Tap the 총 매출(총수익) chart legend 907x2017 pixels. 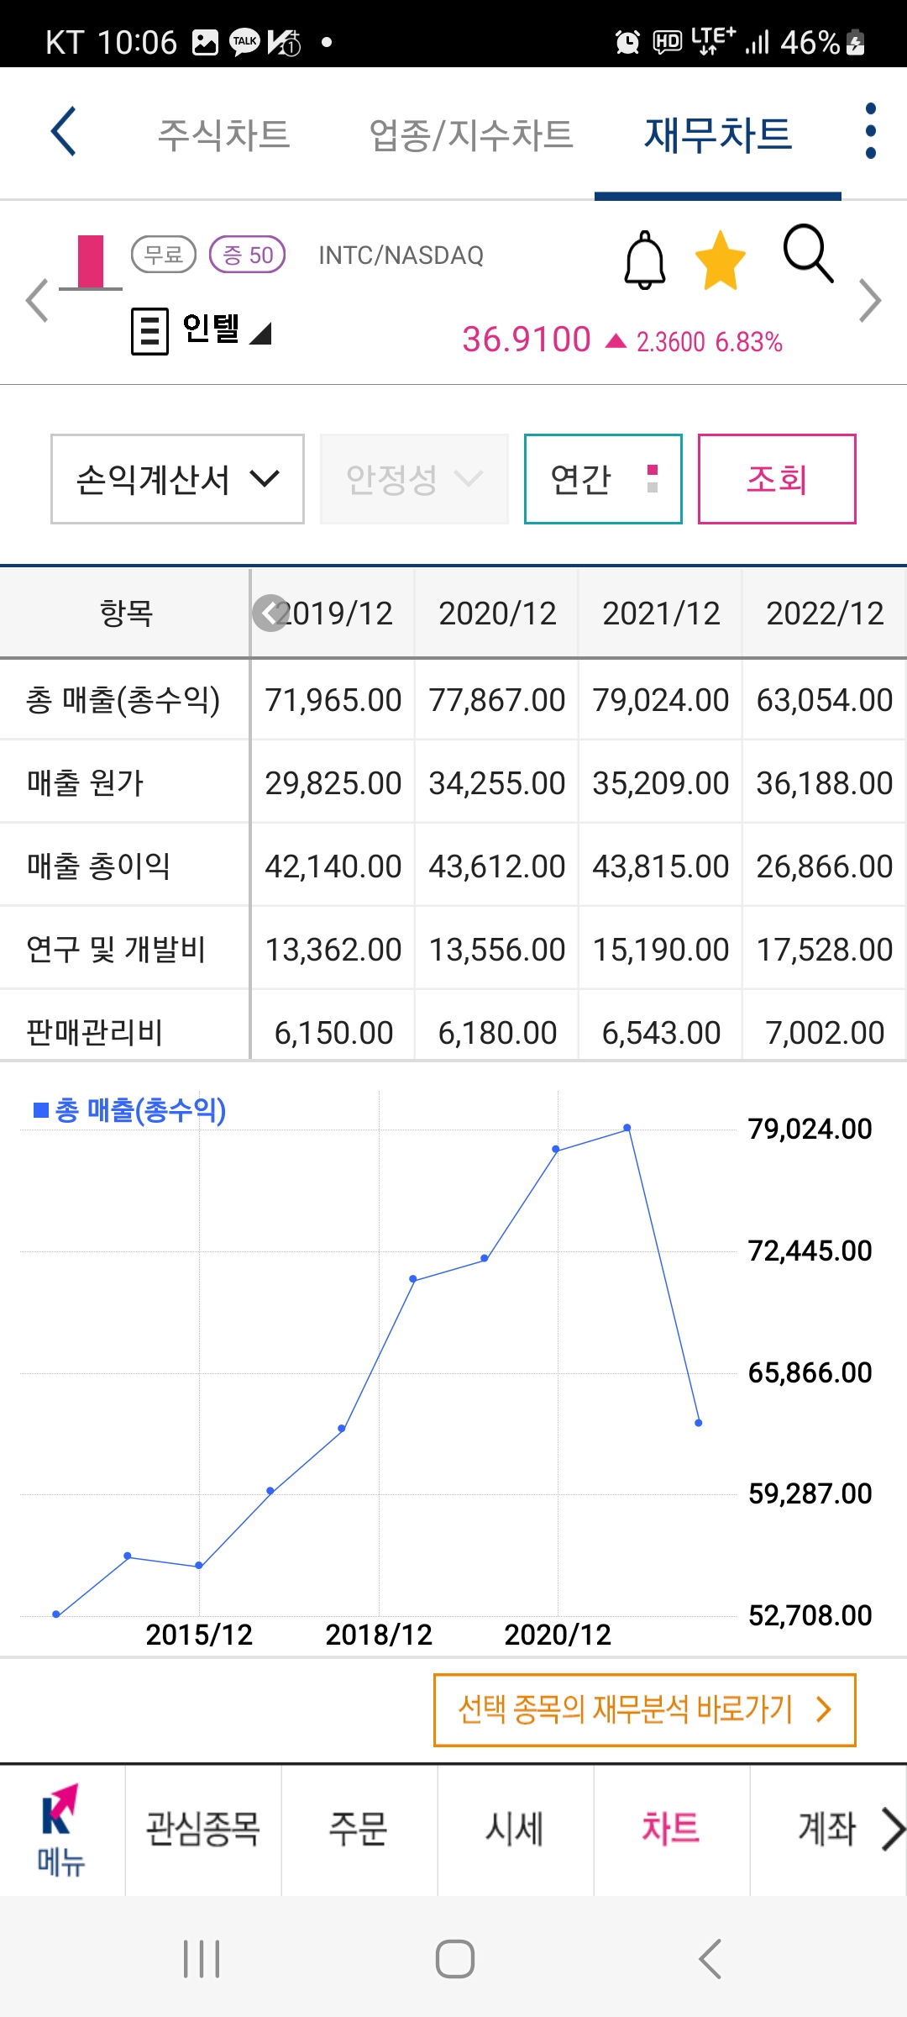pyautogui.click(x=130, y=1110)
